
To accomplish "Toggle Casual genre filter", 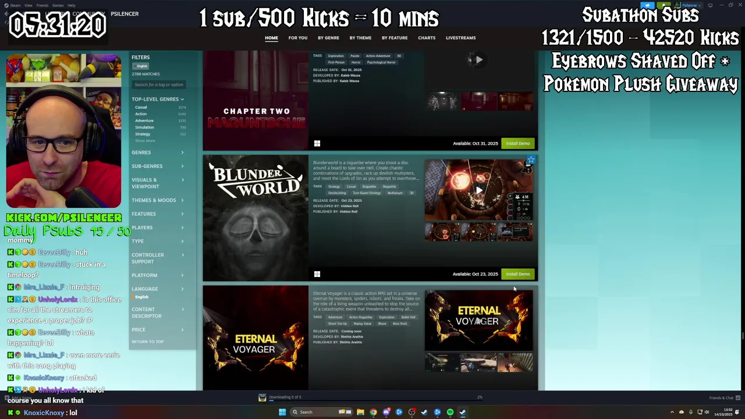I will 141,107.
